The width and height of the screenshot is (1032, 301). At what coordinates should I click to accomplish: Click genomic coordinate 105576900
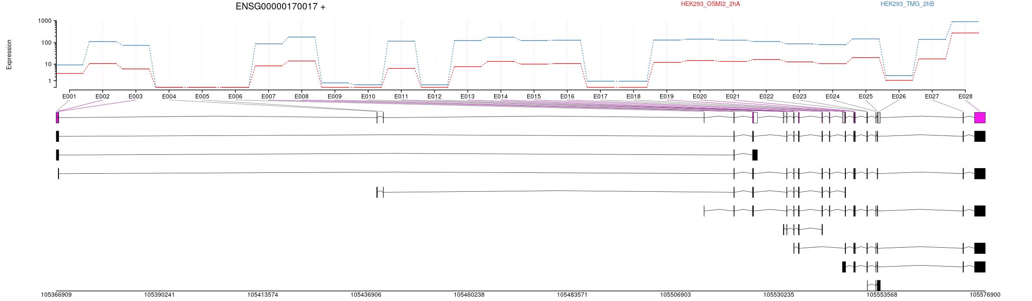[x=985, y=295]
